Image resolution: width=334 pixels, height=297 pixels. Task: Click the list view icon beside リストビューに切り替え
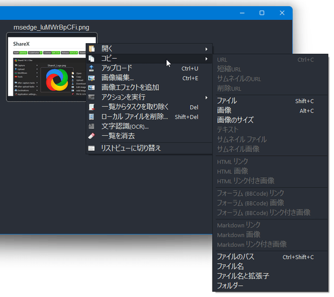(x=92, y=148)
